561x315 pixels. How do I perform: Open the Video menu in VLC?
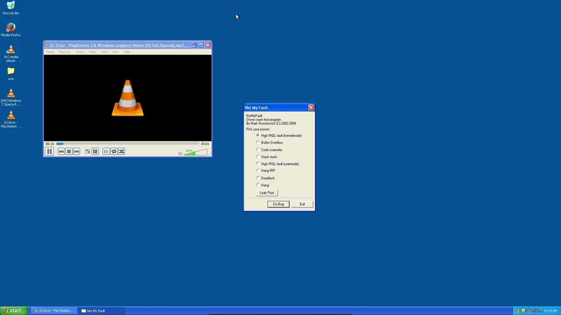[x=92, y=52]
